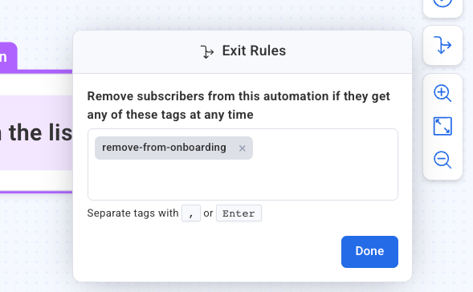This screenshot has height=292, width=473.
Task: Confirm exit rules with Done
Action: [x=369, y=252]
